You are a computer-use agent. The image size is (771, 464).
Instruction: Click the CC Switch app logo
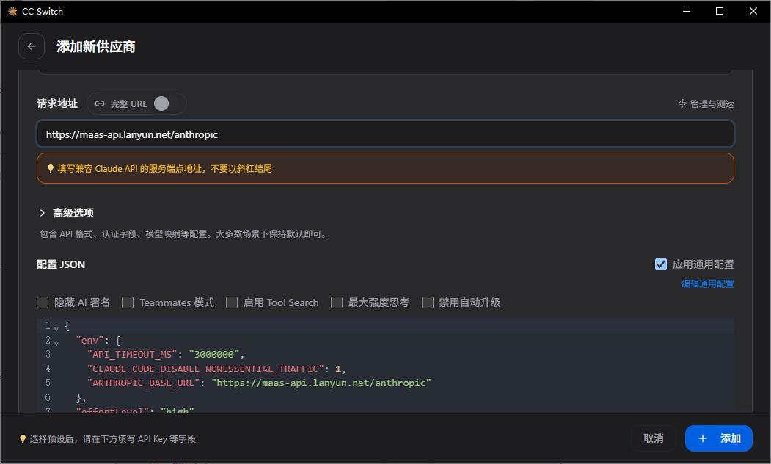pyautogui.click(x=12, y=11)
